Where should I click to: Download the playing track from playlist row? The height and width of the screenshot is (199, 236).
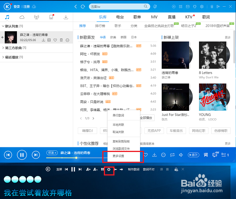click(44, 40)
